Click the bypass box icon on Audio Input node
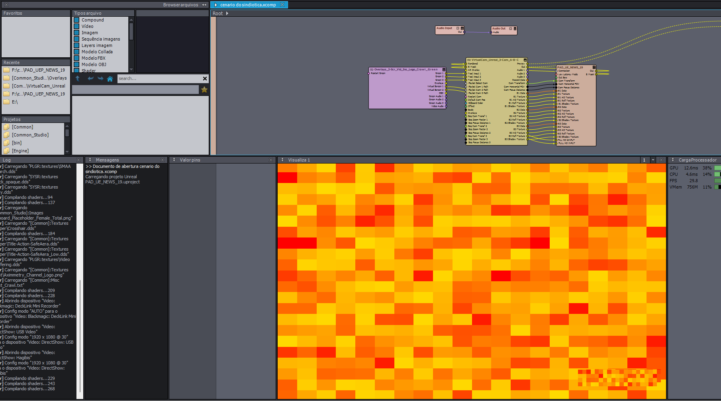The height and width of the screenshot is (401, 721). 458,28
